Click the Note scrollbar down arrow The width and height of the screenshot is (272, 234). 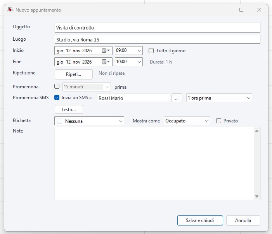(x=257, y=196)
